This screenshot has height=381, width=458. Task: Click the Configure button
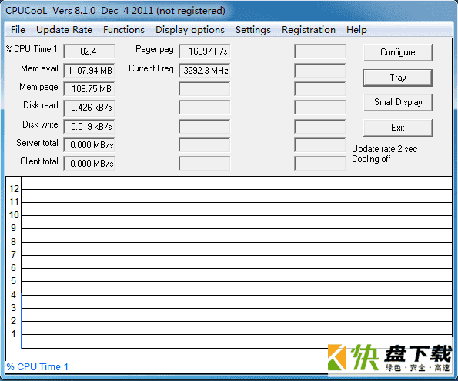click(397, 52)
